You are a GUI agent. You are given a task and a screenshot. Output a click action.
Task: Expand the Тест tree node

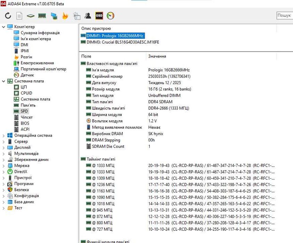[3, 208]
